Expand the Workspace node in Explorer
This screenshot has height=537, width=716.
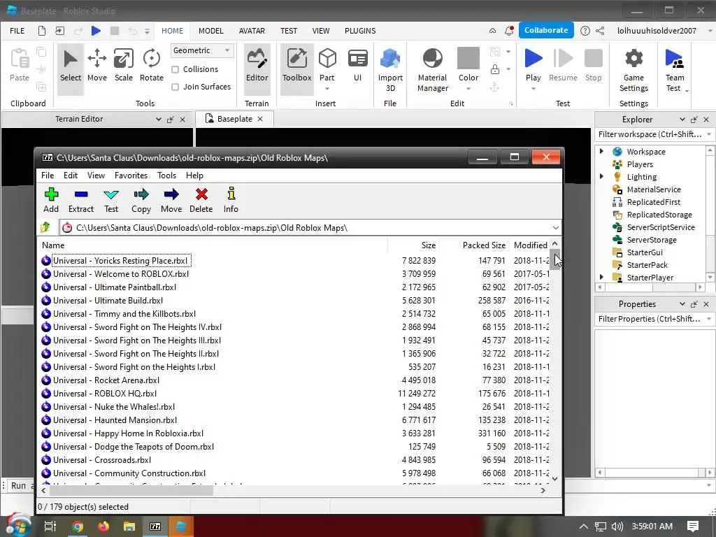pos(601,151)
